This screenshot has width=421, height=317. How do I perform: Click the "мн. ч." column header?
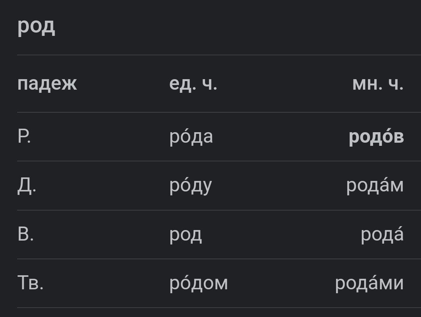[377, 84]
